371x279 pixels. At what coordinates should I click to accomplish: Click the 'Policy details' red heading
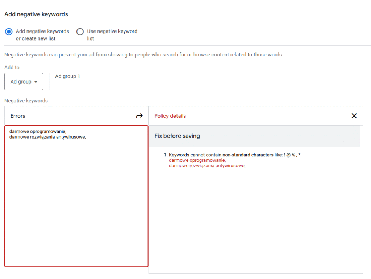click(x=170, y=116)
